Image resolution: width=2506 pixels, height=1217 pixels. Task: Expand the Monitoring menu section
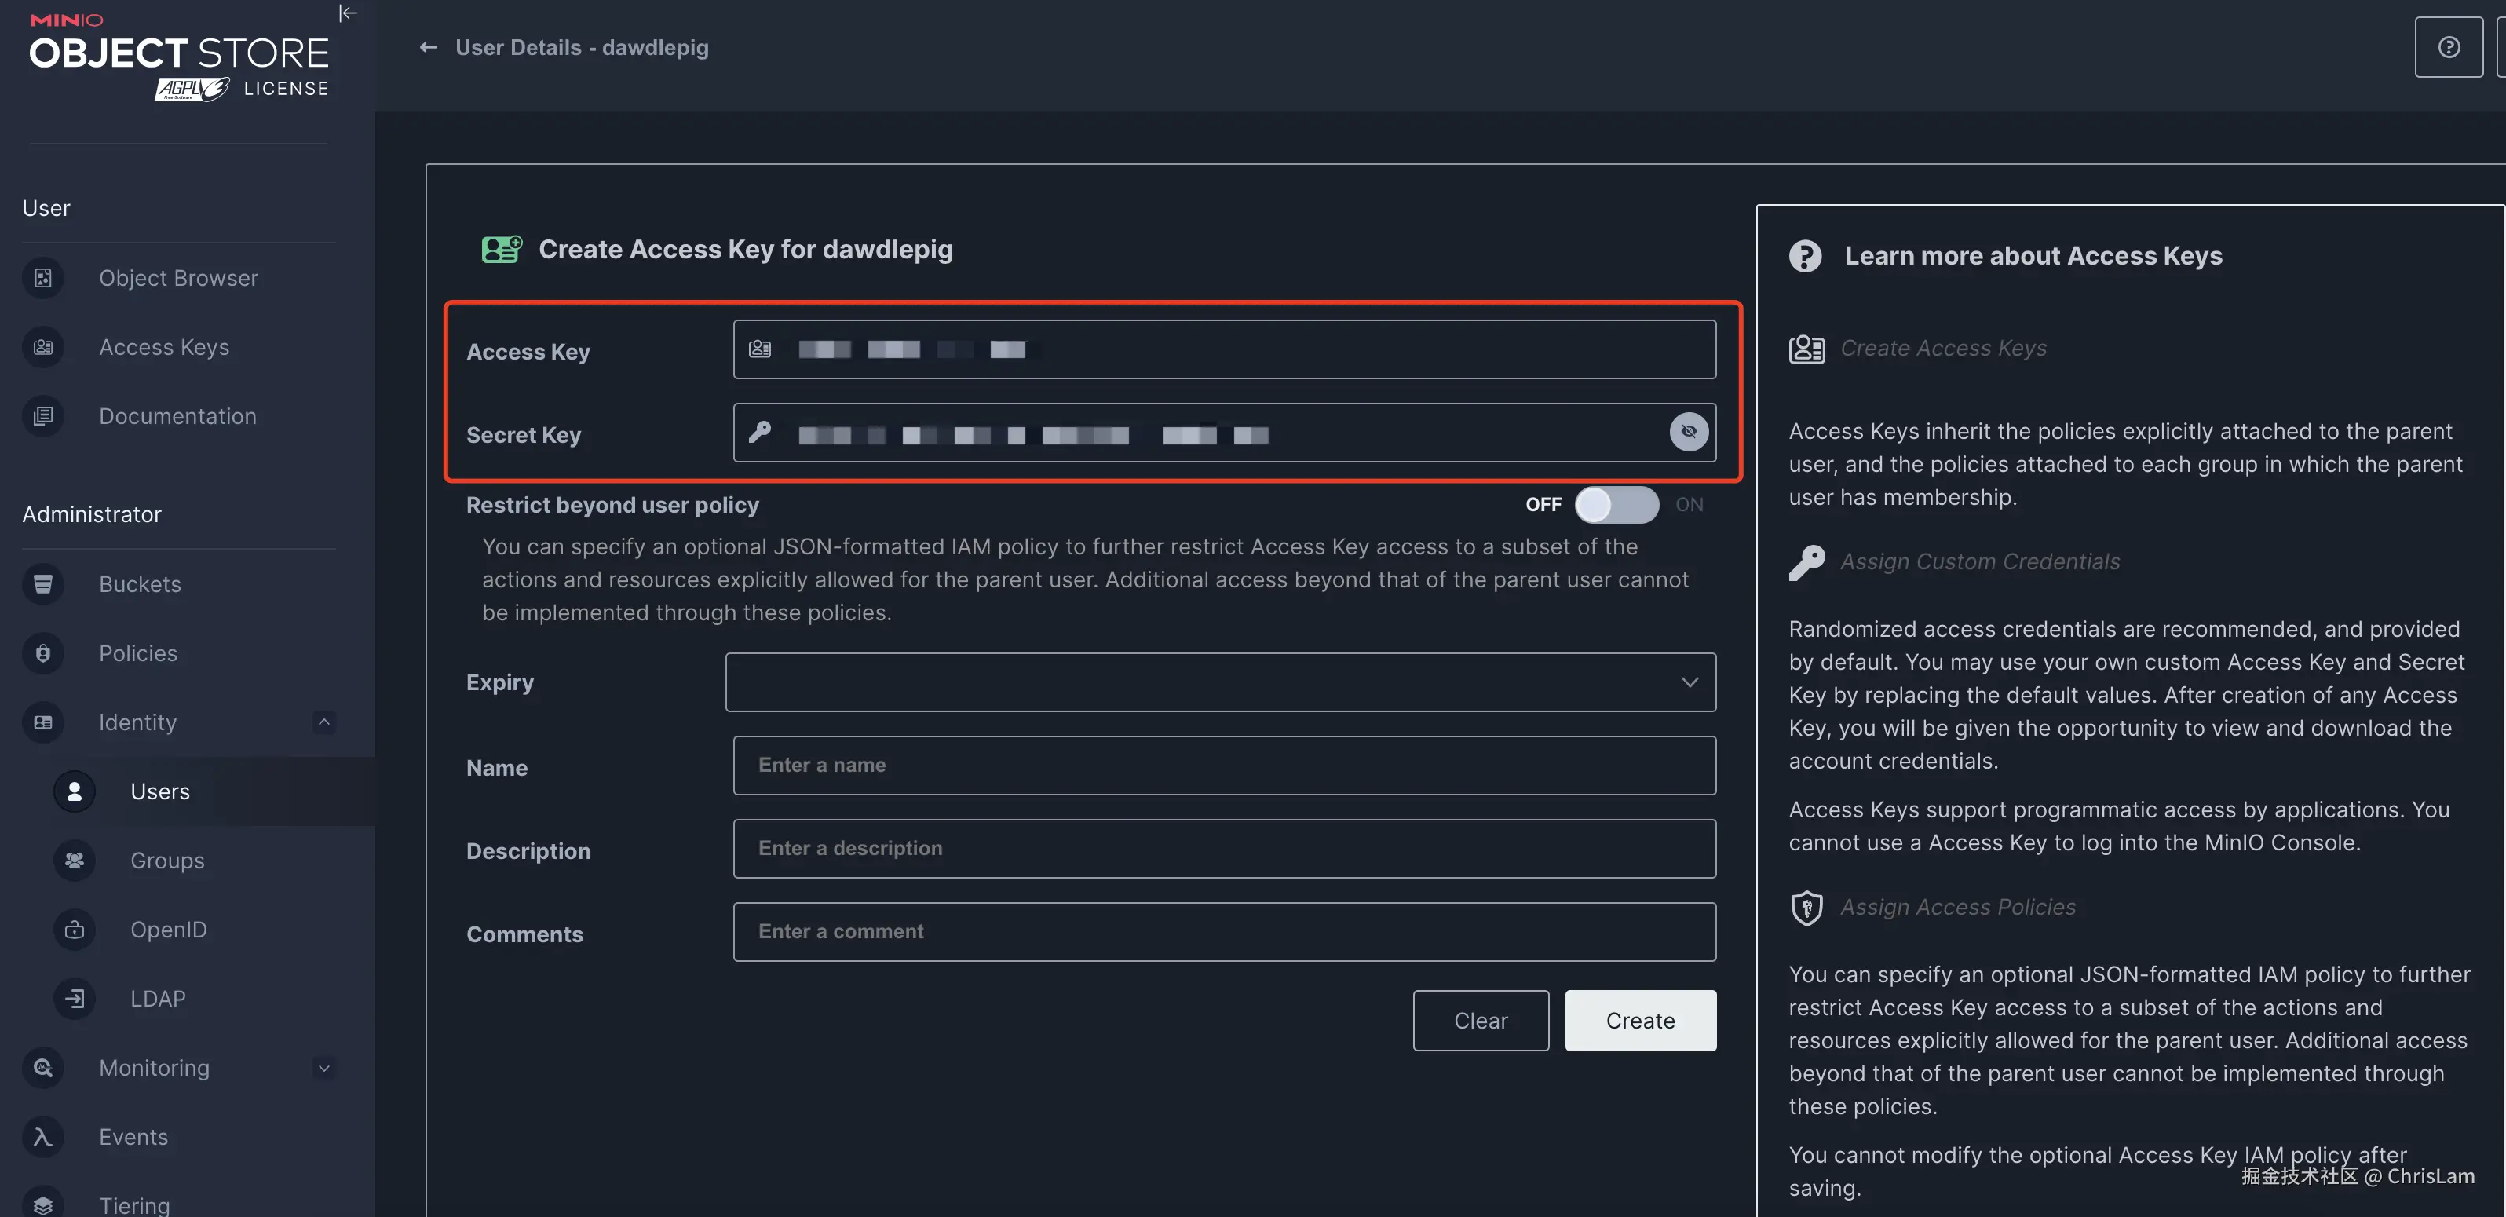coord(324,1067)
